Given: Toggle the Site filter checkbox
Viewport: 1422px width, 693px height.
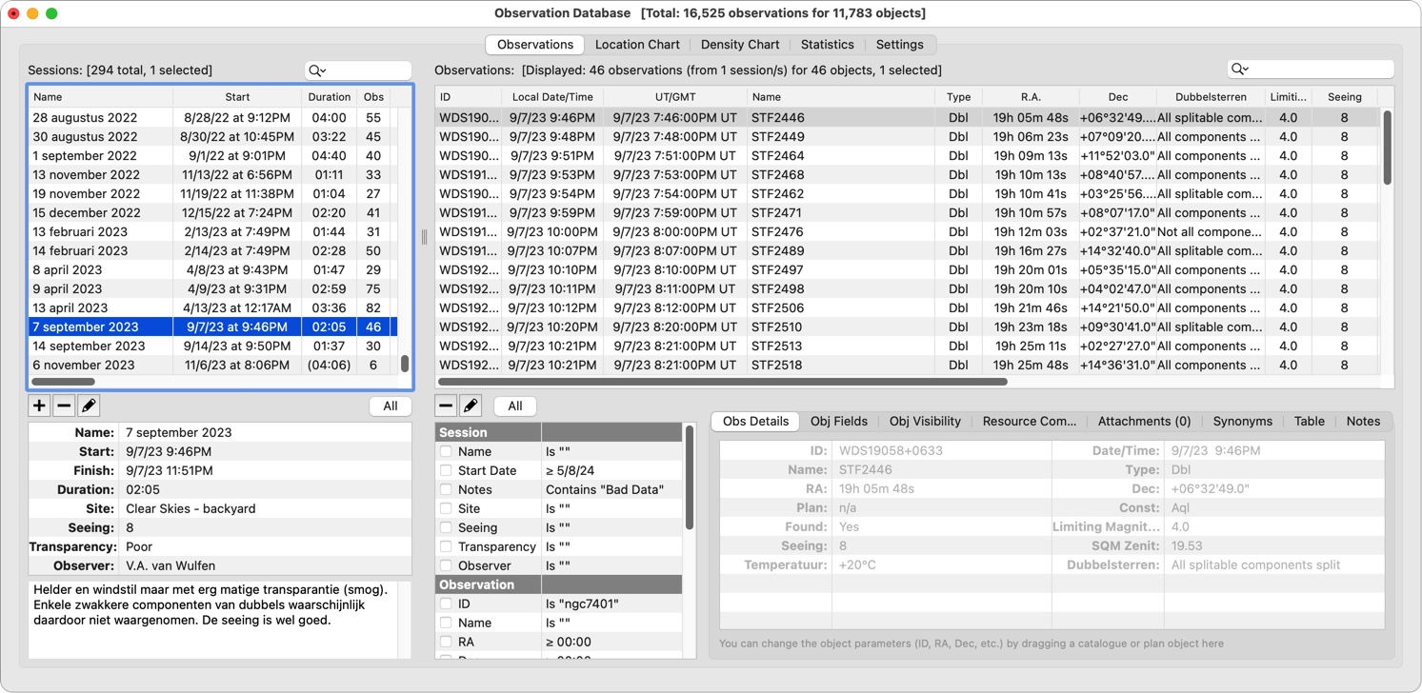Looking at the screenshot, I should (446, 508).
